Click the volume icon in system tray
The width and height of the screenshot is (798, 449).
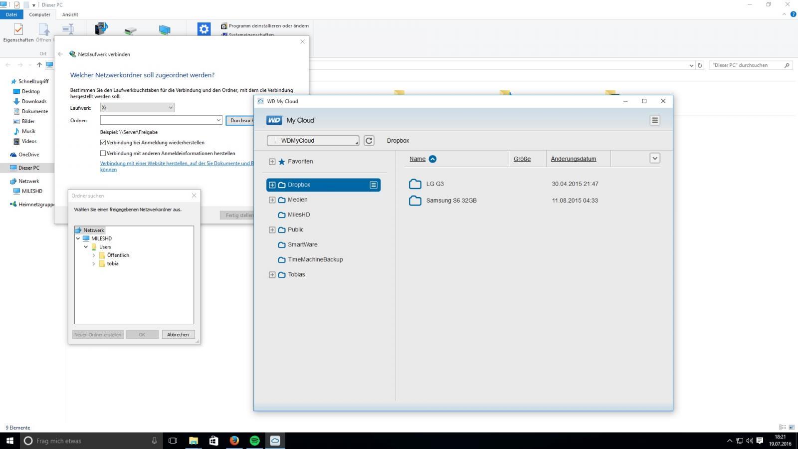[750, 441]
